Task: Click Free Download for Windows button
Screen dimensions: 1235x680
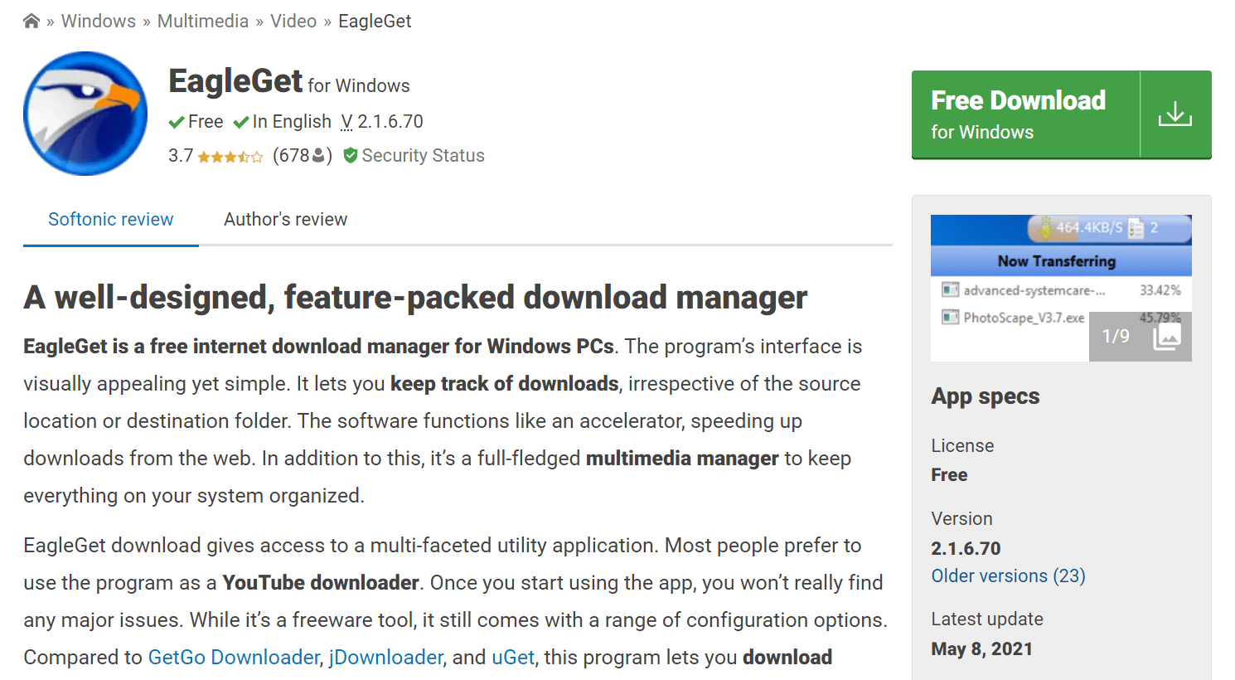Action: coord(1062,114)
